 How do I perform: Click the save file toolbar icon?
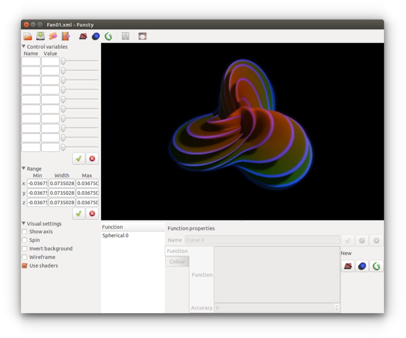pos(40,36)
